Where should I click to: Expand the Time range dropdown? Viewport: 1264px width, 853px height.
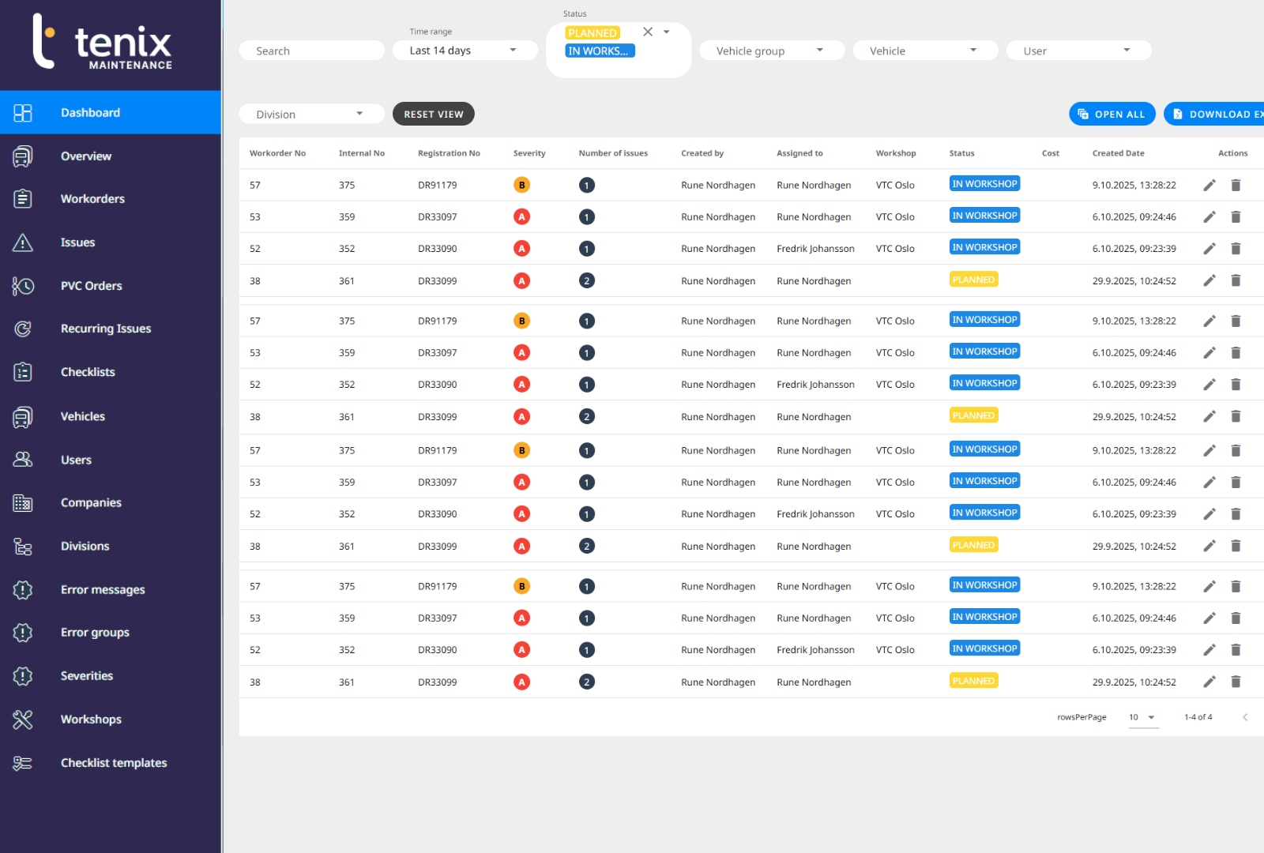(465, 51)
